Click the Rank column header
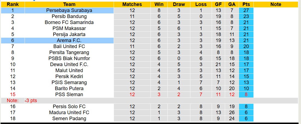Screen dimensions: 301x124 (x=13, y=4)
